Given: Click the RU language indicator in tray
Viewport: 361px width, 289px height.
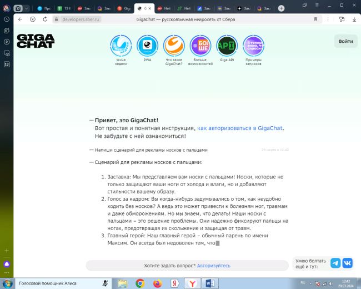Looking at the screenshot, I should [x=303, y=283].
